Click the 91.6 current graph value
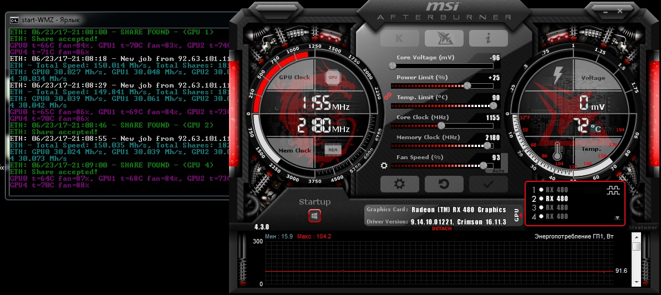 click(622, 271)
